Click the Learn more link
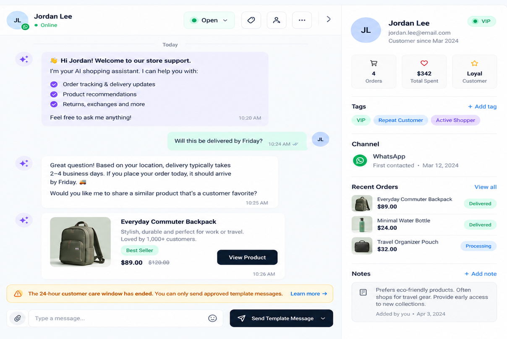The width and height of the screenshot is (507, 339). (308, 294)
